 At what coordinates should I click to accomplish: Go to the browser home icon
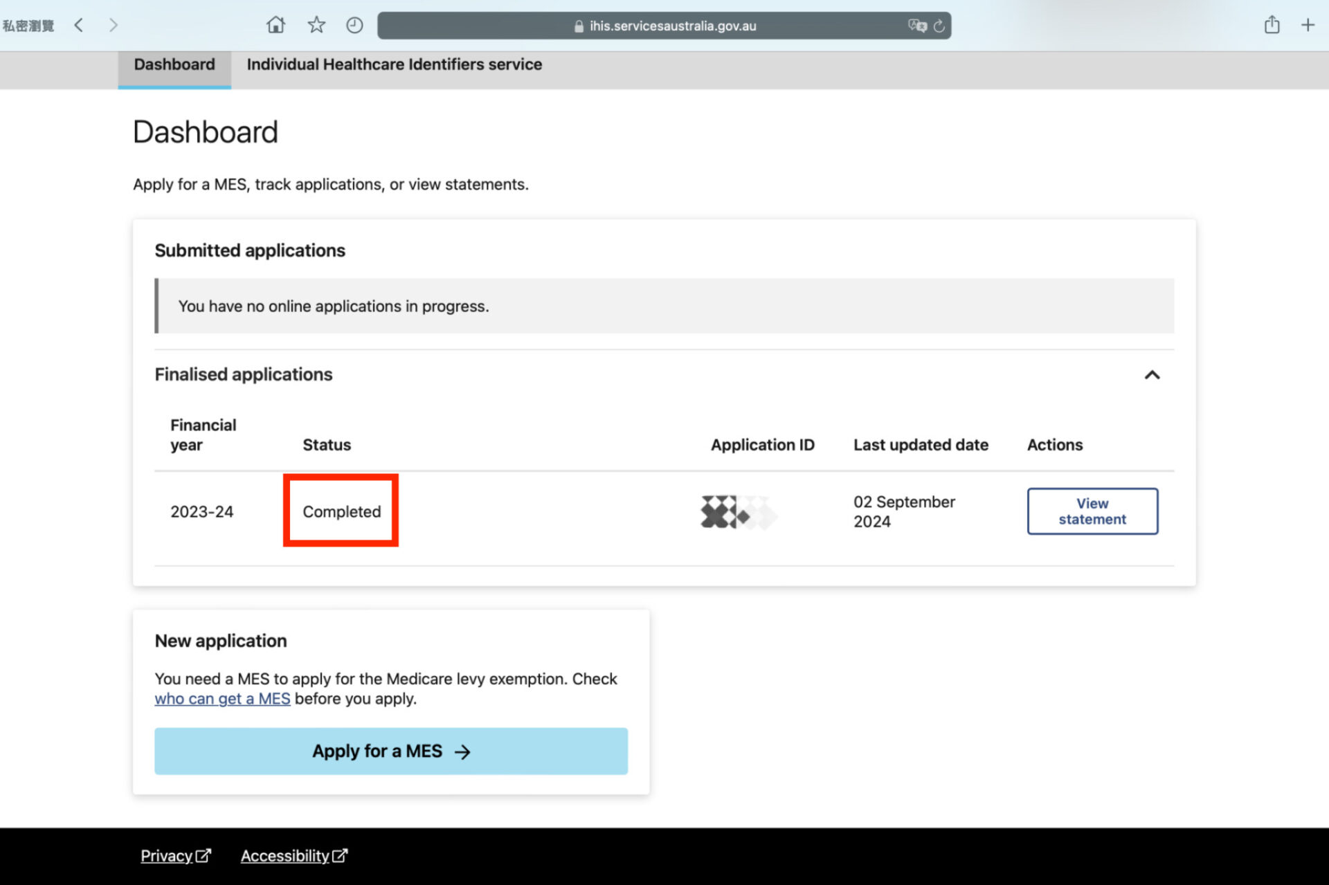[275, 26]
